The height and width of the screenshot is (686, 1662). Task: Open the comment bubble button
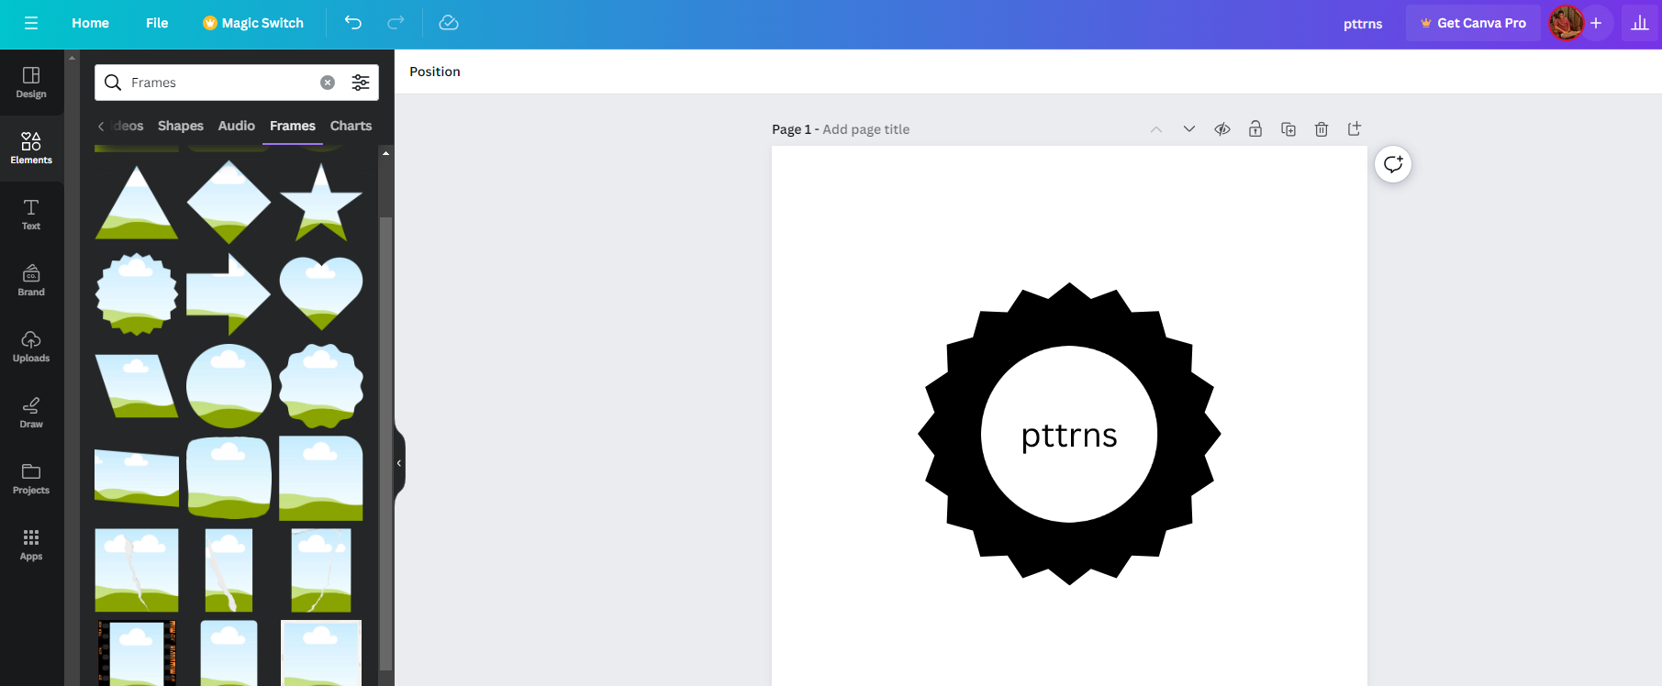pos(1393,164)
